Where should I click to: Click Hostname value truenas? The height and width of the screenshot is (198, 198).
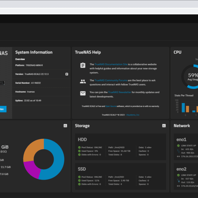31,92
